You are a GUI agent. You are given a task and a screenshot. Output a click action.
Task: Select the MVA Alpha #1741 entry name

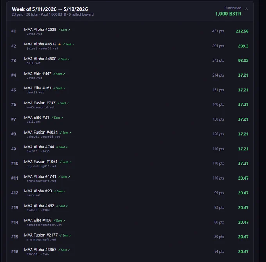40,176
